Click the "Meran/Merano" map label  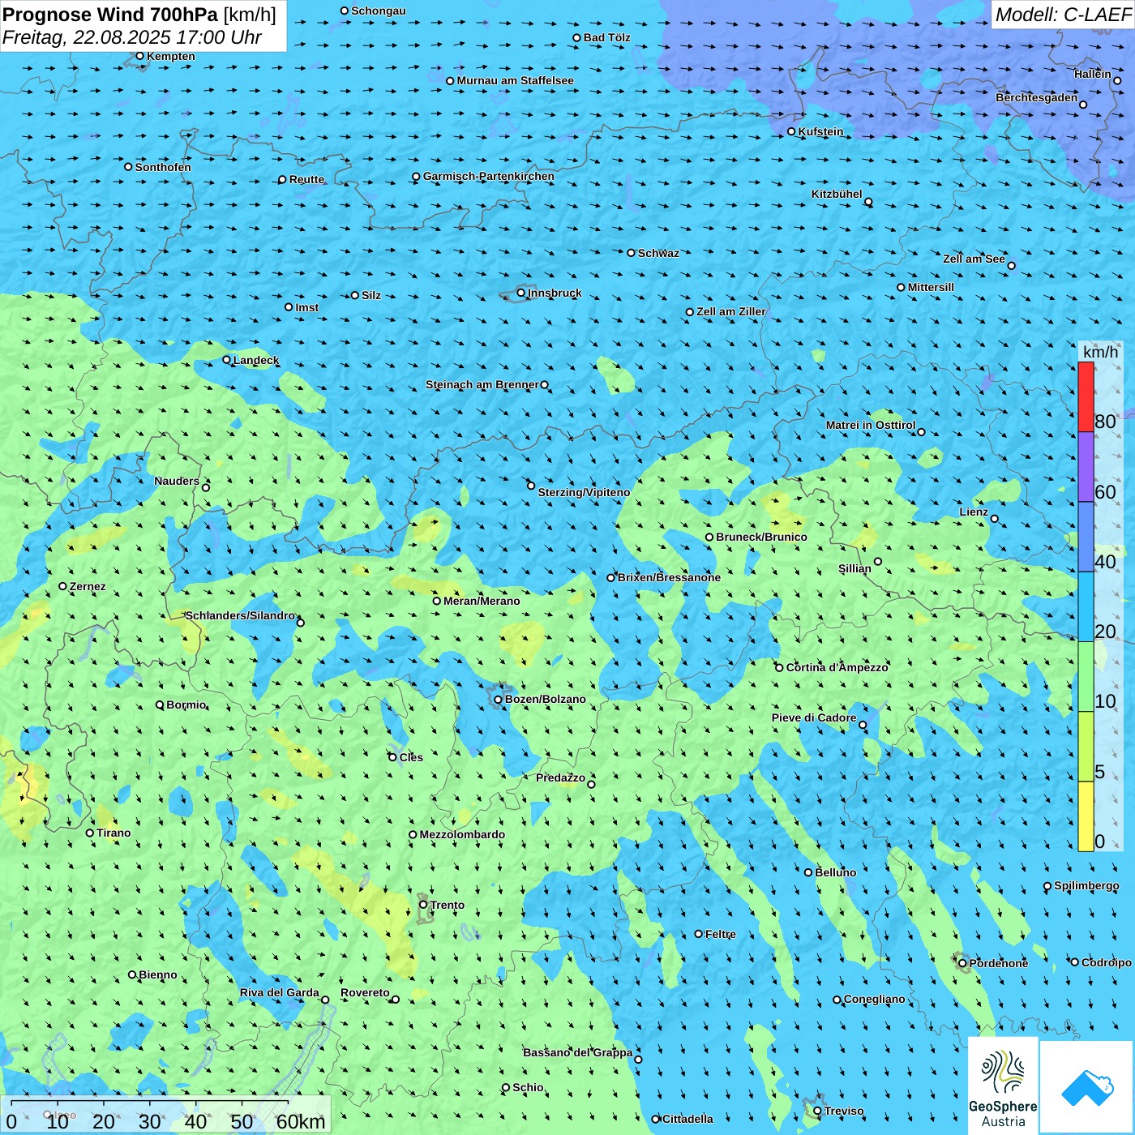482,601
